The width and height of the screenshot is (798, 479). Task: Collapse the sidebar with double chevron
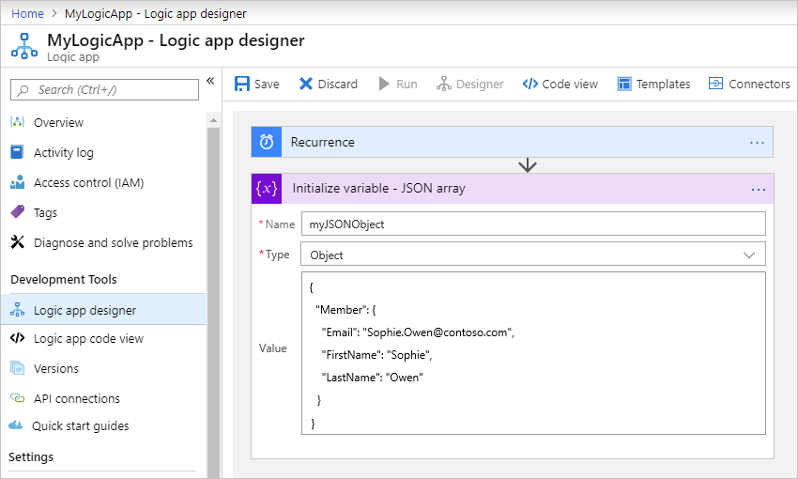[210, 81]
